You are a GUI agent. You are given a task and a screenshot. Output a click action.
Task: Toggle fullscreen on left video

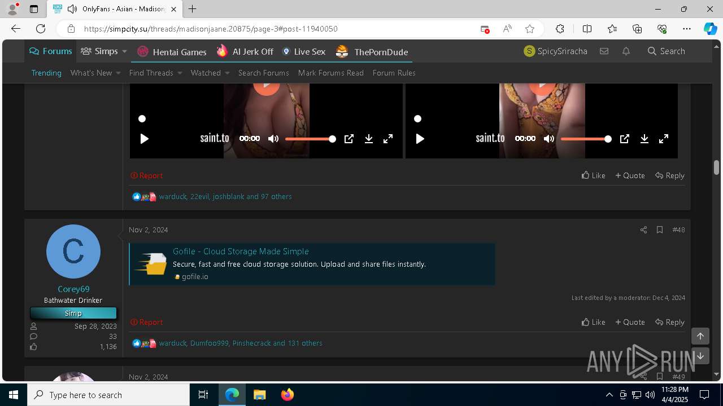(388, 139)
